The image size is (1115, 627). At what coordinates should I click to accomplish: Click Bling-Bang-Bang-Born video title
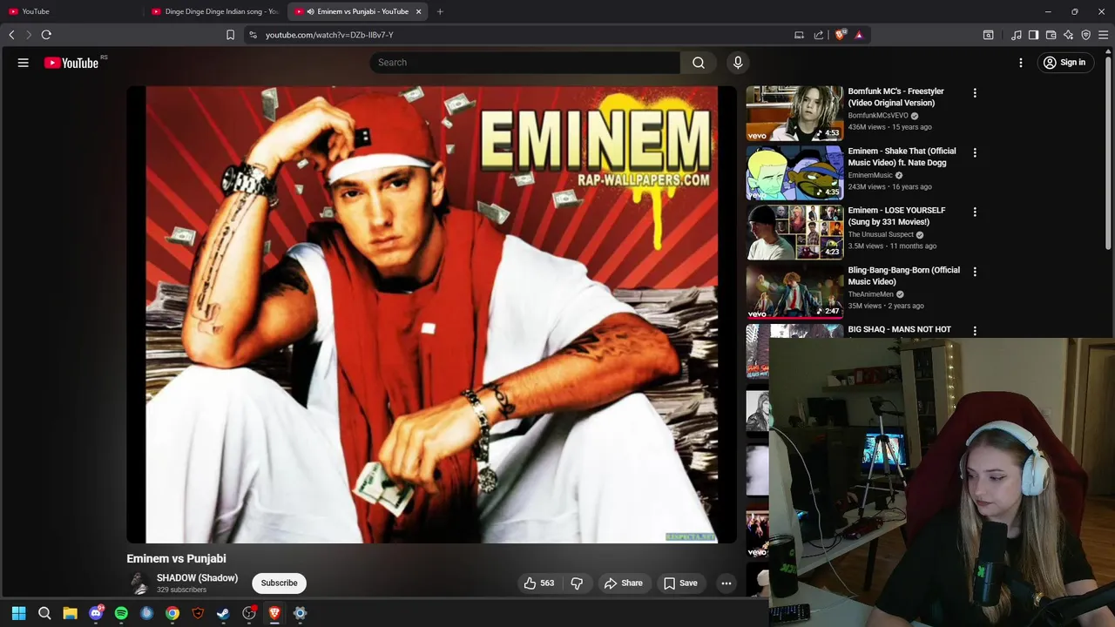tap(903, 276)
